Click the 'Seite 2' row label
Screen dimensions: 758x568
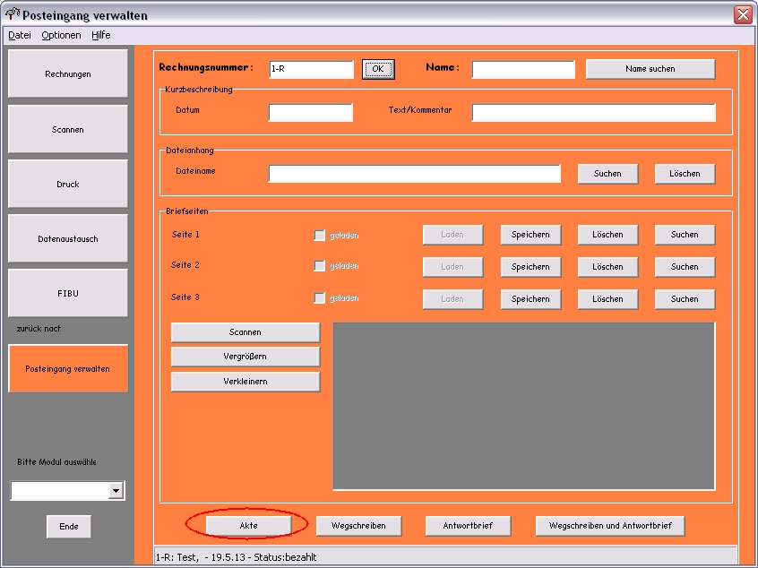point(185,265)
